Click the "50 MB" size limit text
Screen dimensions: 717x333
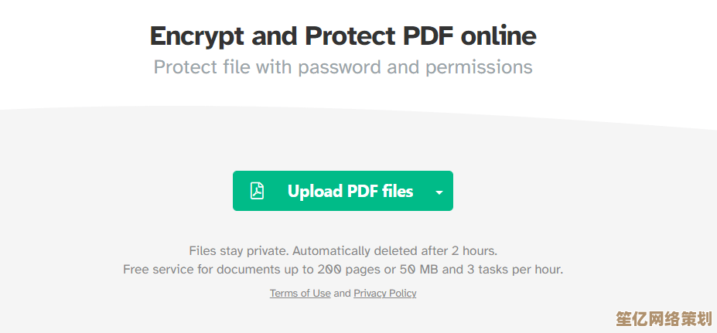tap(418, 270)
